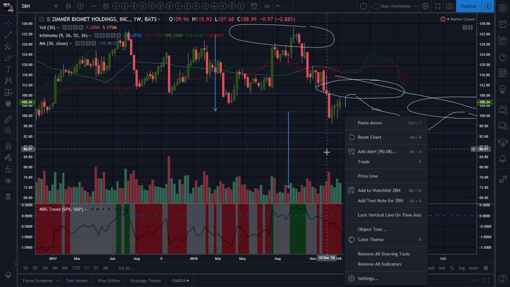Toggle ext extended hours
This screenshot has width=510, height=287.
tap(442, 268)
